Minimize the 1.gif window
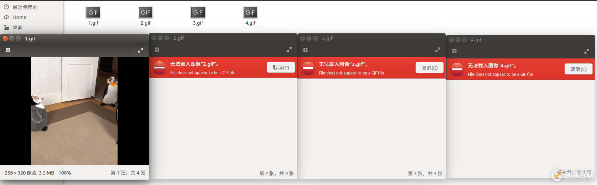Screen dimensions: 597x185 click(11, 39)
